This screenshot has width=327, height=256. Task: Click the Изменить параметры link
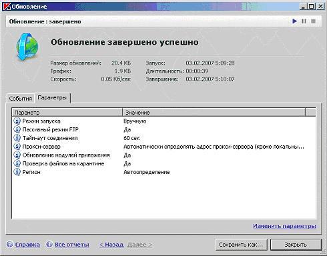tap(284, 226)
